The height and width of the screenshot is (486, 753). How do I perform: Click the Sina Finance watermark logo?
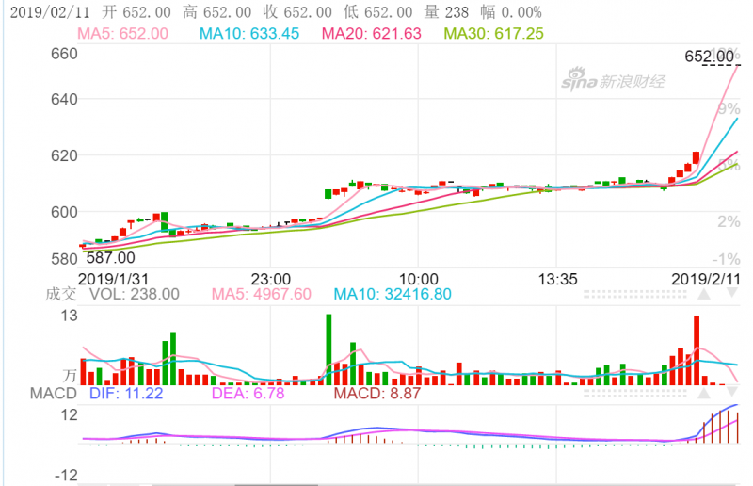pyautogui.click(x=614, y=81)
